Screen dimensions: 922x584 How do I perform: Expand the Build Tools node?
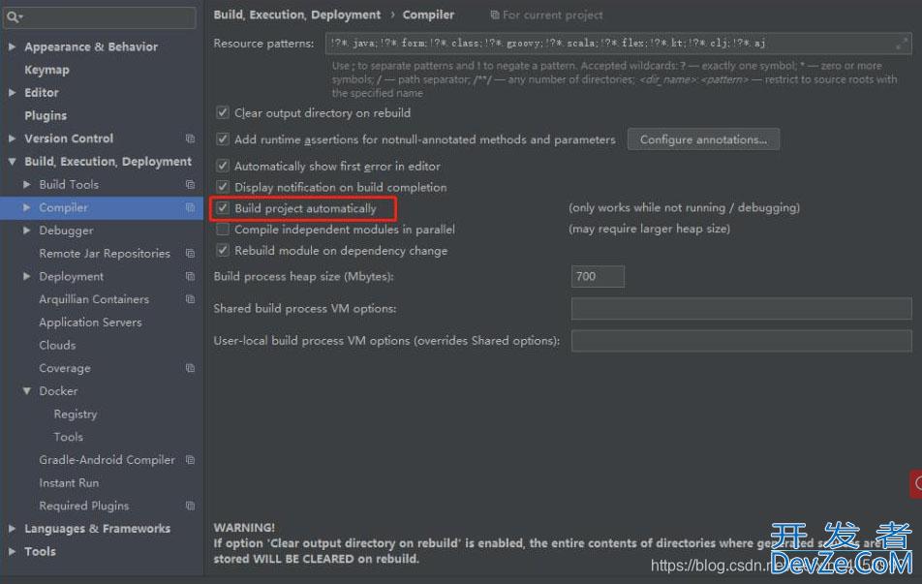click(26, 184)
